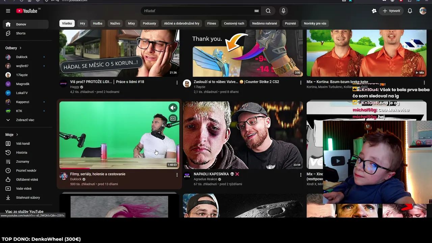Expand Zobraziť viac subscriptions list
This screenshot has width=432, height=243.
click(x=26, y=120)
